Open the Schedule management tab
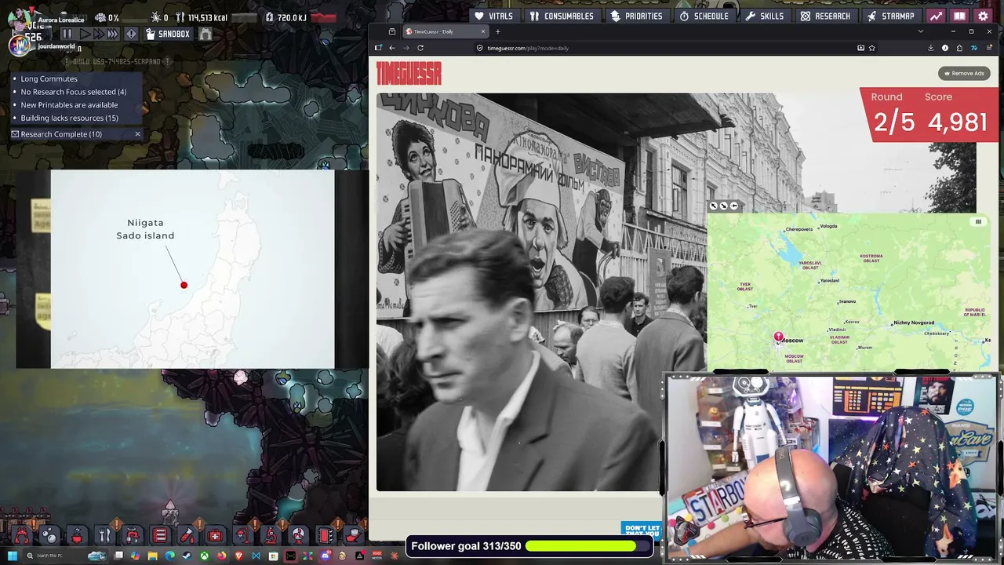 tap(704, 16)
